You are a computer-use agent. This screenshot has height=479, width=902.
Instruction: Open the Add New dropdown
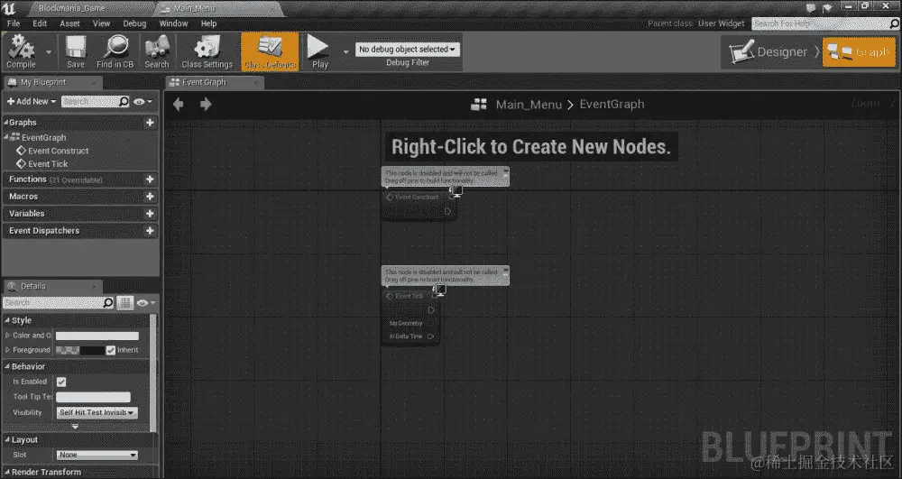pos(31,101)
